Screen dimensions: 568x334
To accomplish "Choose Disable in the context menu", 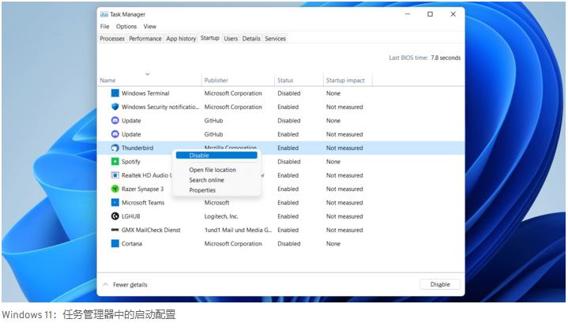I will pyautogui.click(x=216, y=156).
